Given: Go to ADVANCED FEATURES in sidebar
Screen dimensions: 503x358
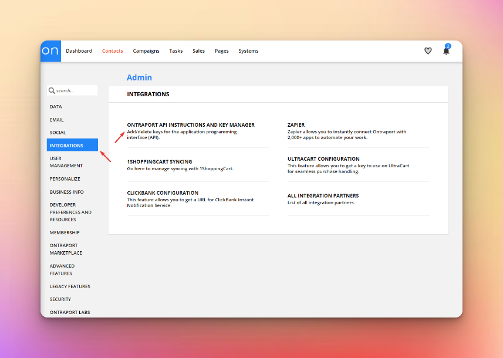Looking at the screenshot, I should tap(62, 270).
